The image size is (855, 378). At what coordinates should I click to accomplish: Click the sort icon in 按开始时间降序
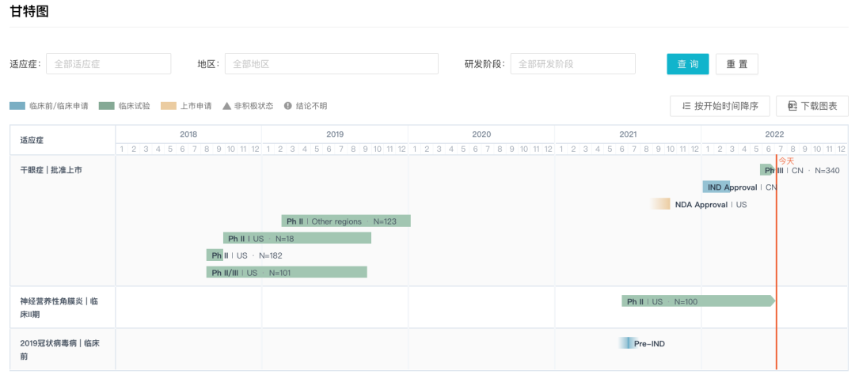pyautogui.click(x=686, y=106)
